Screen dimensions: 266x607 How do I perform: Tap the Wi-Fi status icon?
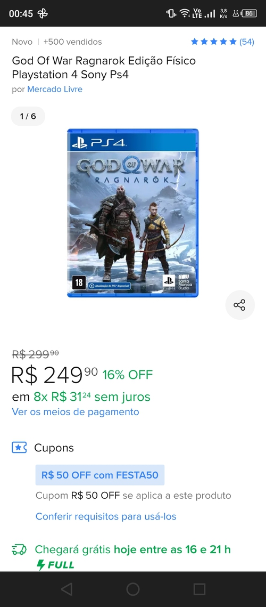(185, 13)
